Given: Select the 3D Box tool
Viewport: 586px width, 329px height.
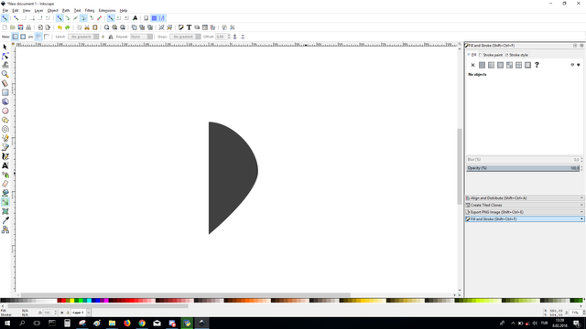Looking at the screenshot, I should pyautogui.click(x=5, y=101).
